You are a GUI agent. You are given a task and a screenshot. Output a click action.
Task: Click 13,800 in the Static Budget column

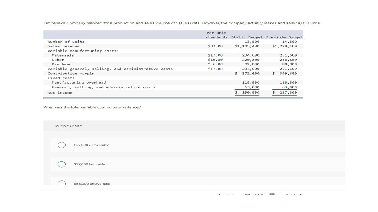pos(252,42)
